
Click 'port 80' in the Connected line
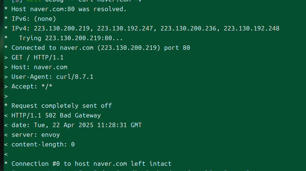[177, 48]
